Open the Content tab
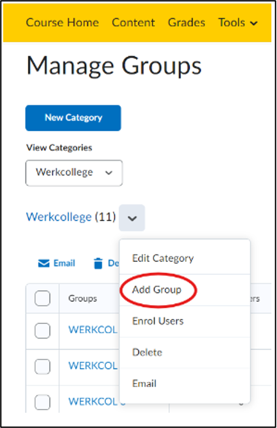The width and height of the screenshot is (277, 428). point(133,23)
